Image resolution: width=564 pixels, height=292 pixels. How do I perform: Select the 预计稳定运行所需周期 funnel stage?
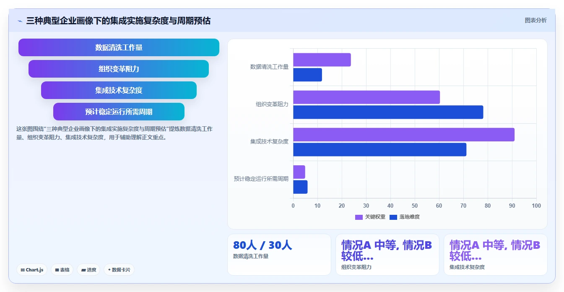tap(119, 112)
